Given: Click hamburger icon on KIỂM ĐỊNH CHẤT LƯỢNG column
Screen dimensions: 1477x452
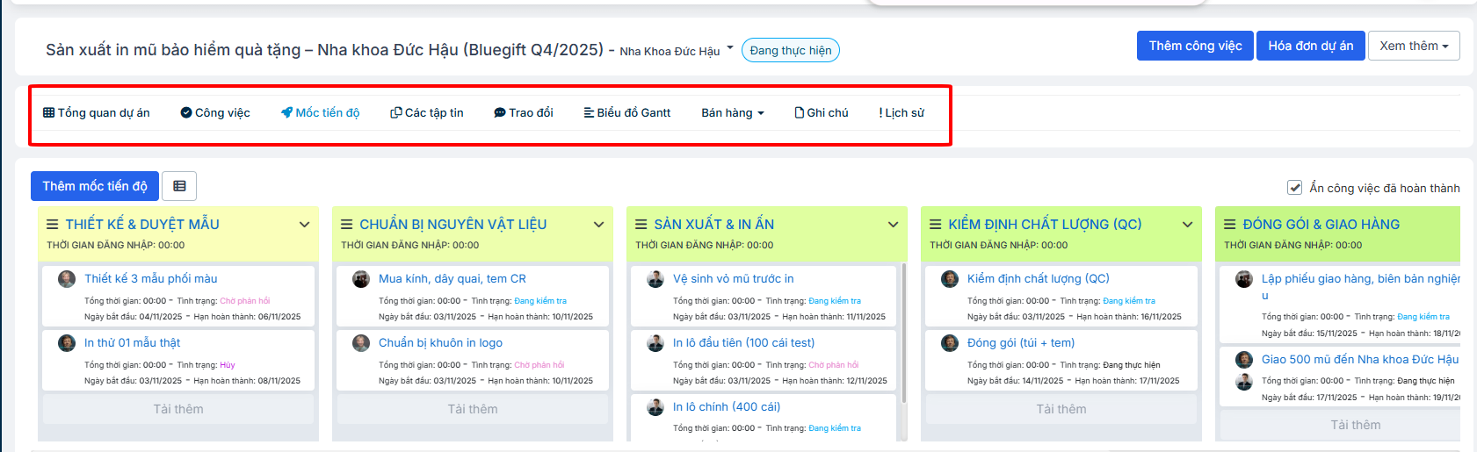Looking at the screenshot, I should [x=936, y=225].
